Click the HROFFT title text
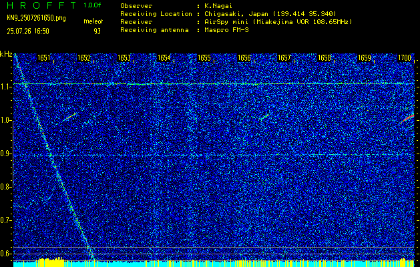The width and height of the screenshot is (420, 267). 41,5
